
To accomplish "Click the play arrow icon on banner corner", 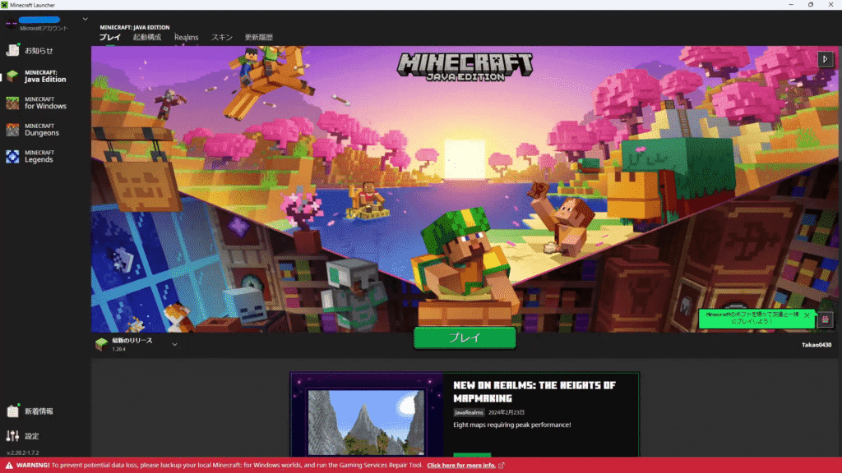I will pos(826,58).
